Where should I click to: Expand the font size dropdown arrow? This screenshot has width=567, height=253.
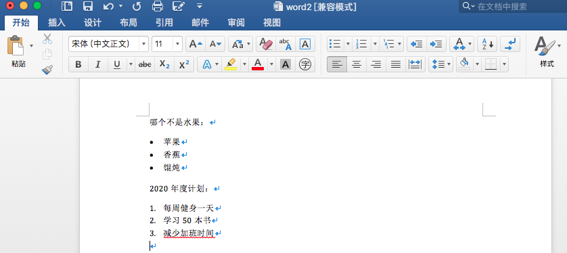point(177,44)
